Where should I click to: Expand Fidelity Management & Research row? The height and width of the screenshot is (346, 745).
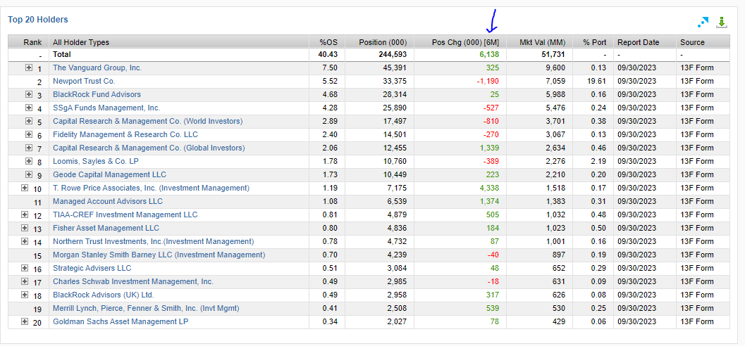[29, 134]
